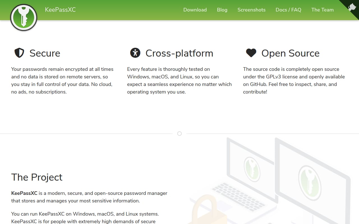Click the bold KeePassXC text in paragraph
359x224 pixels.
pos(24,193)
